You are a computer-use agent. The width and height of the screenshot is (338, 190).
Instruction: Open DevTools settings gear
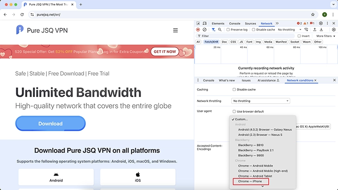321,23
